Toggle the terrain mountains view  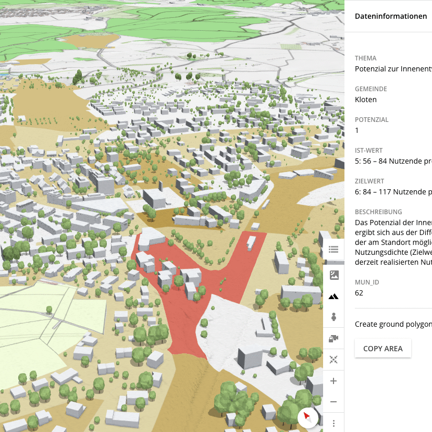coord(334,297)
